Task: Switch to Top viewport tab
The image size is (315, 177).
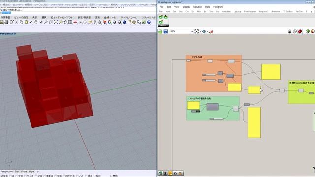Action: (x=17, y=172)
